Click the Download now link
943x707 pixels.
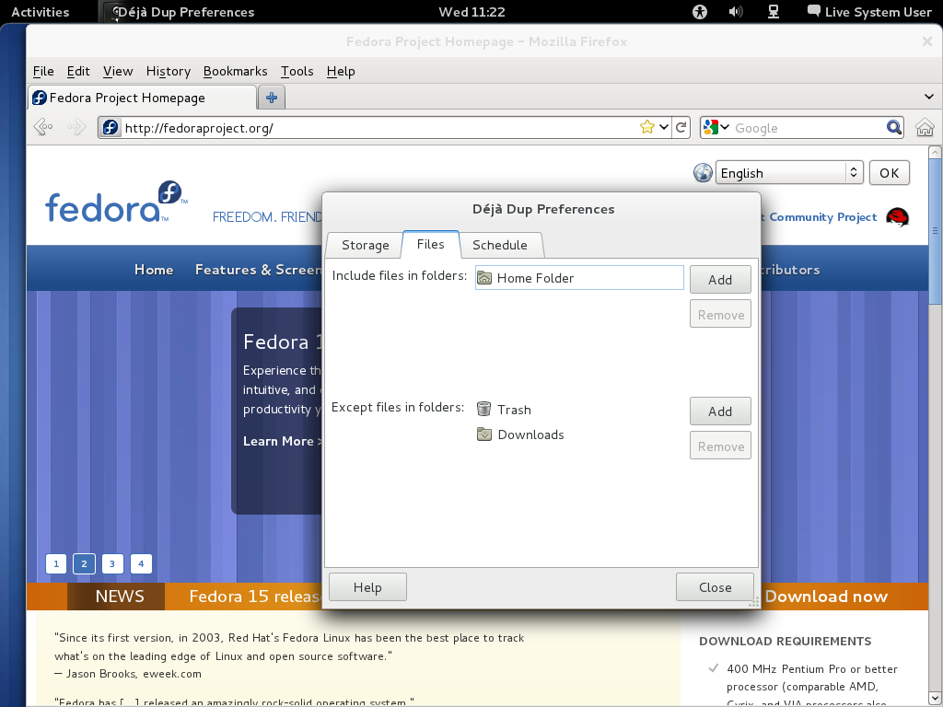click(826, 597)
